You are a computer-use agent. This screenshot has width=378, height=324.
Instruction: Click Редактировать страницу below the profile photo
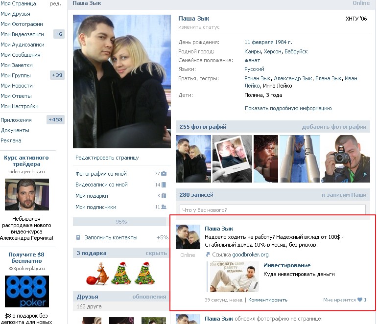[x=107, y=158]
